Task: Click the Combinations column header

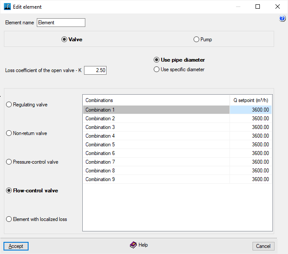Action: [x=156, y=100]
